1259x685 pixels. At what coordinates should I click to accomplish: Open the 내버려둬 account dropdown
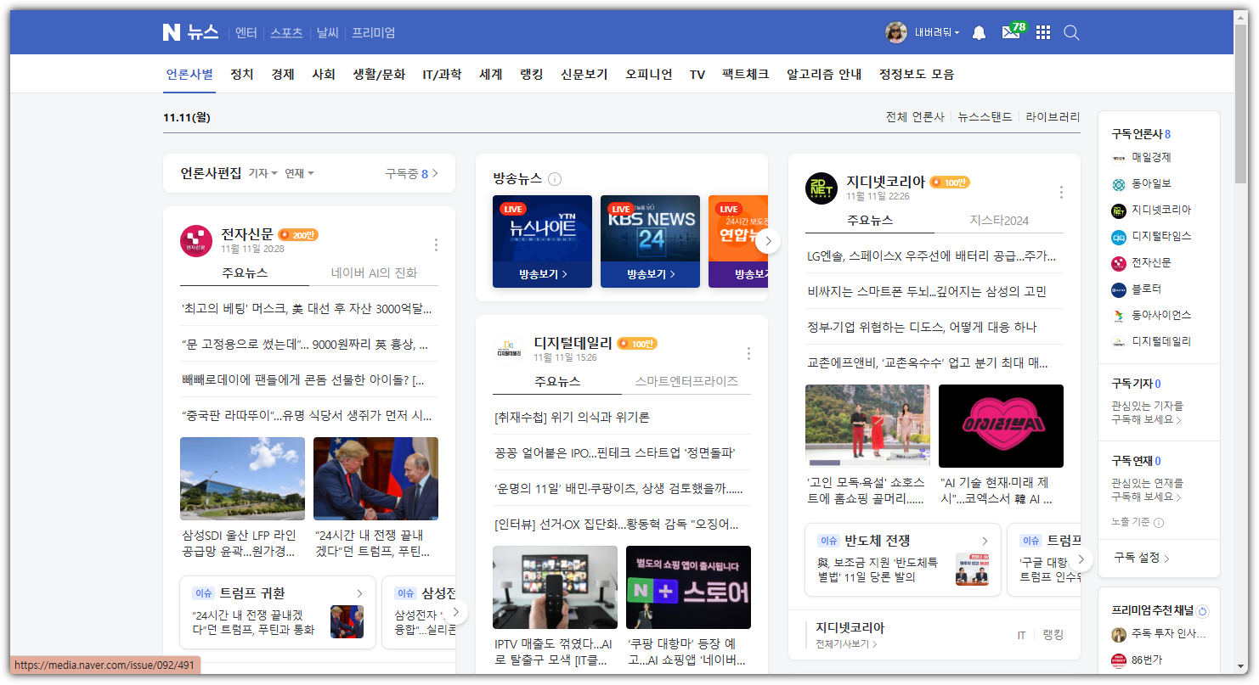tap(937, 33)
